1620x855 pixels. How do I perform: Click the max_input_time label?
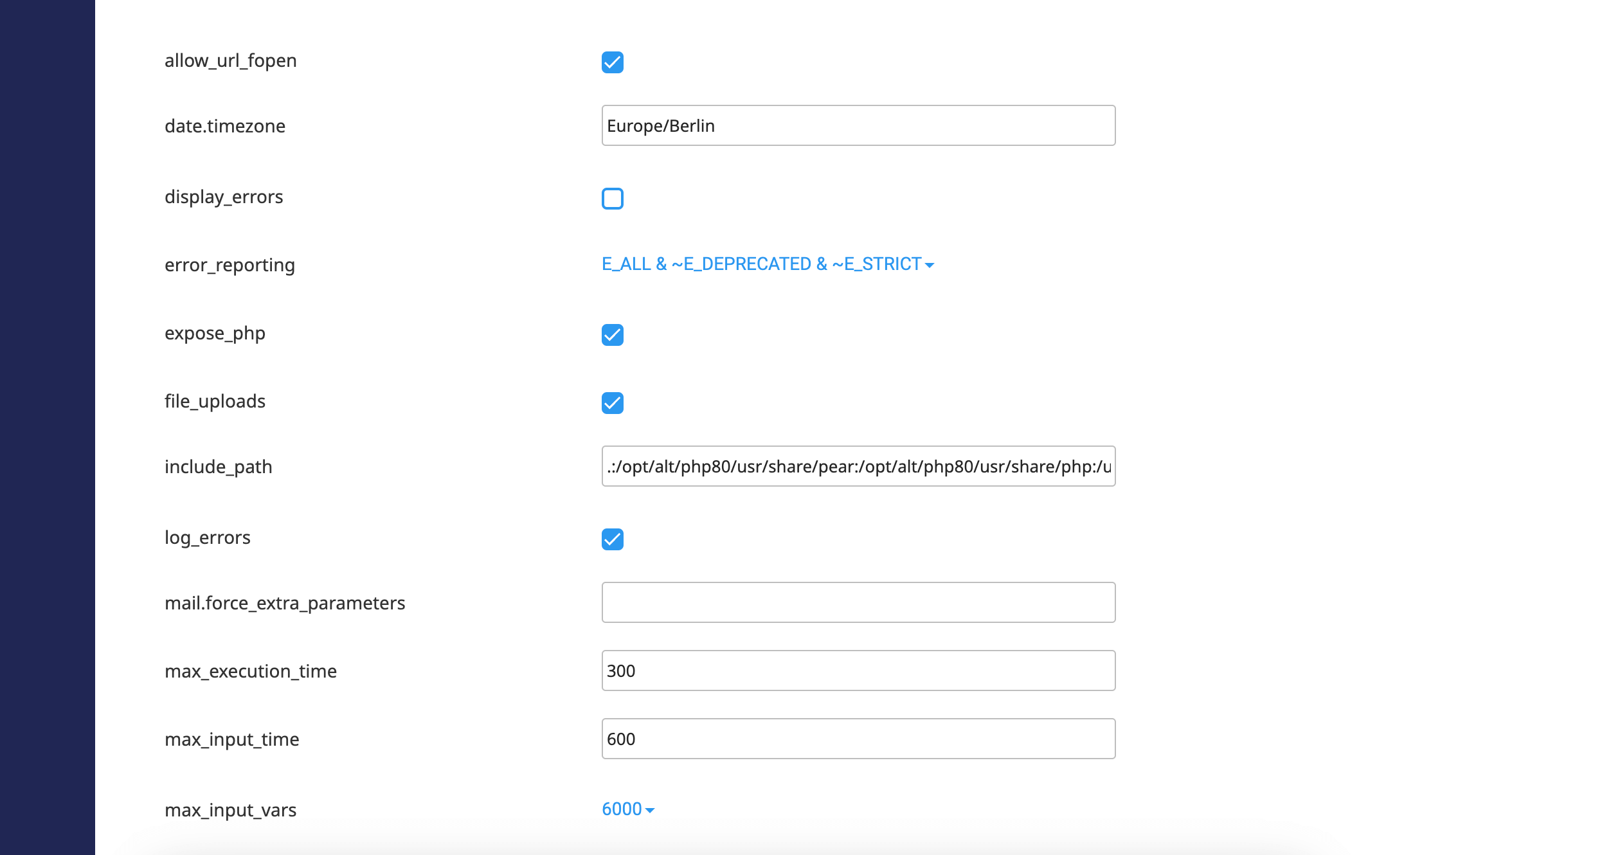tap(232, 739)
